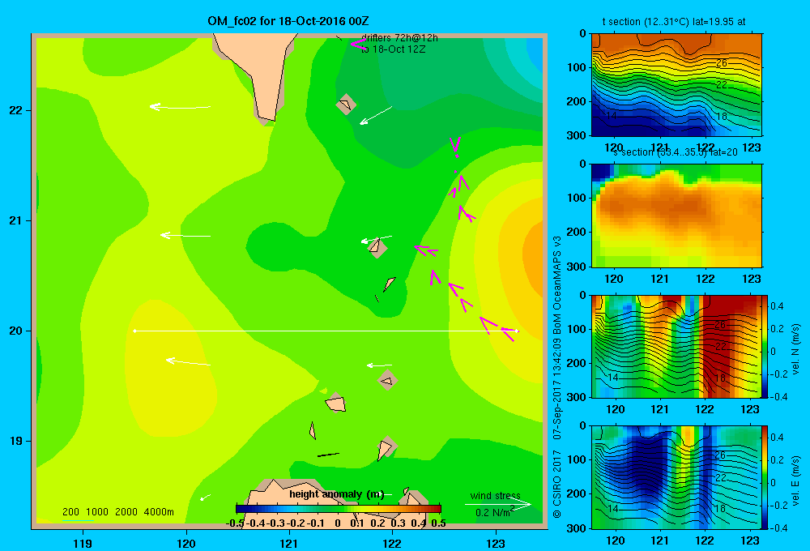Viewport: 810px width, 551px height.
Task: Open the eastward velocity section panel
Action: coord(676,477)
